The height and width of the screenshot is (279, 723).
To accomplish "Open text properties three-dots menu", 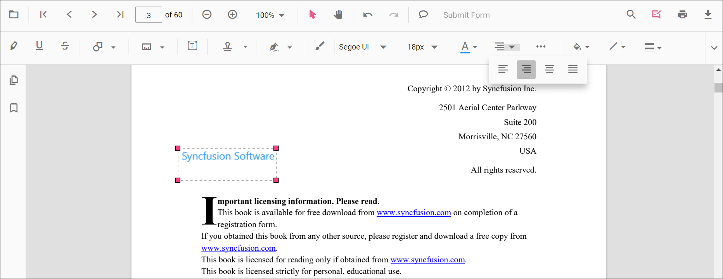I will click(x=541, y=46).
